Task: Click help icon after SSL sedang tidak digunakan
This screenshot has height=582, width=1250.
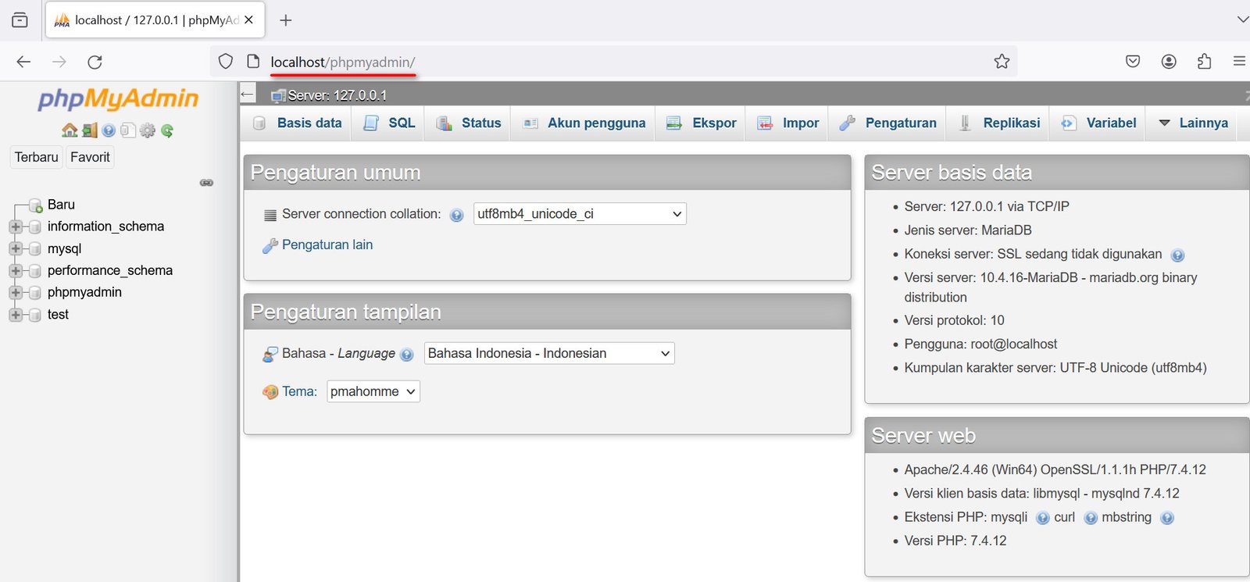Action: (1178, 255)
